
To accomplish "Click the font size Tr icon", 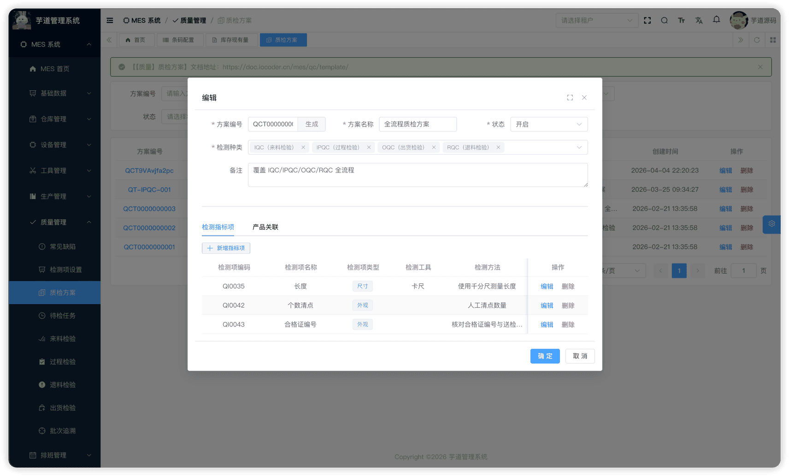I will click(681, 20).
